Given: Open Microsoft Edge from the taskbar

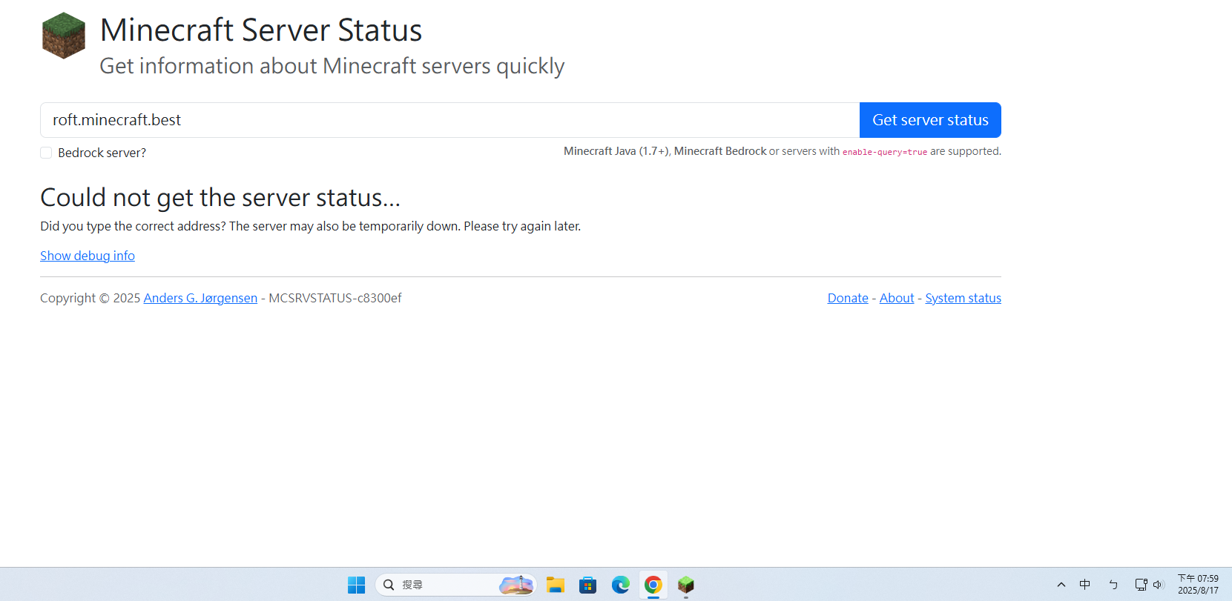Looking at the screenshot, I should (x=621, y=585).
